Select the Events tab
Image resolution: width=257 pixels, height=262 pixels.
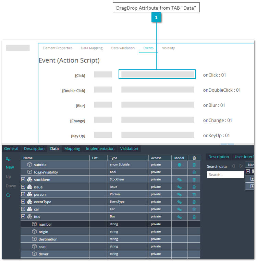click(x=148, y=48)
